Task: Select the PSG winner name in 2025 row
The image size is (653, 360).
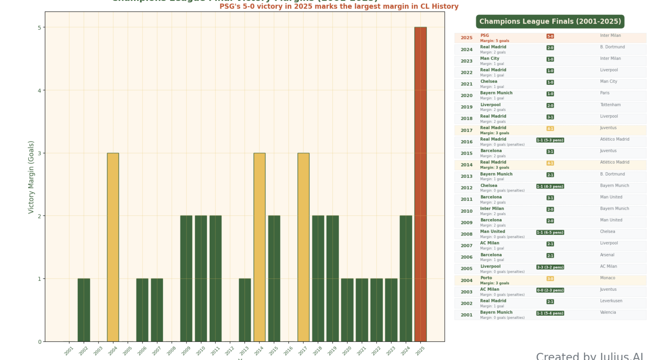Action: click(x=484, y=36)
